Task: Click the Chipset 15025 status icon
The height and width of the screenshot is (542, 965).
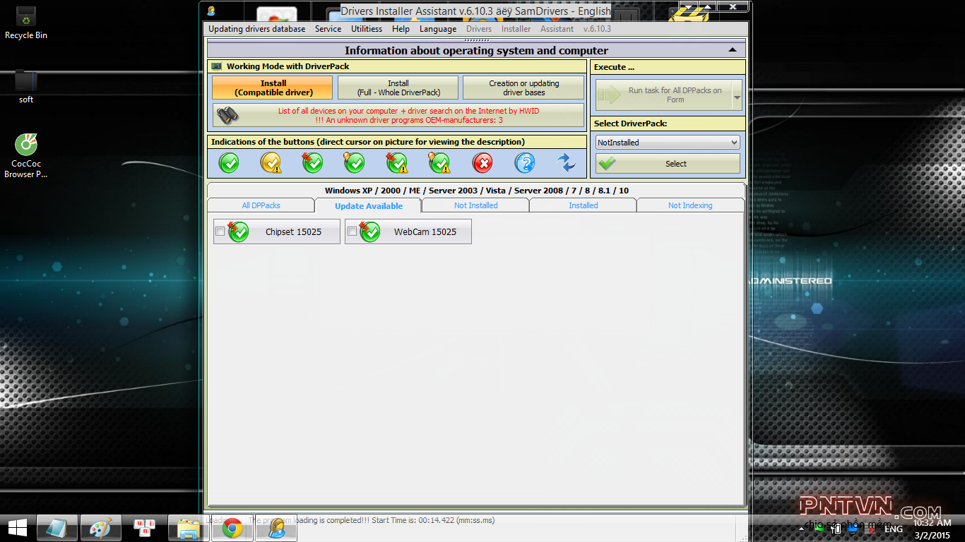Action: pyautogui.click(x=238, y=231)
